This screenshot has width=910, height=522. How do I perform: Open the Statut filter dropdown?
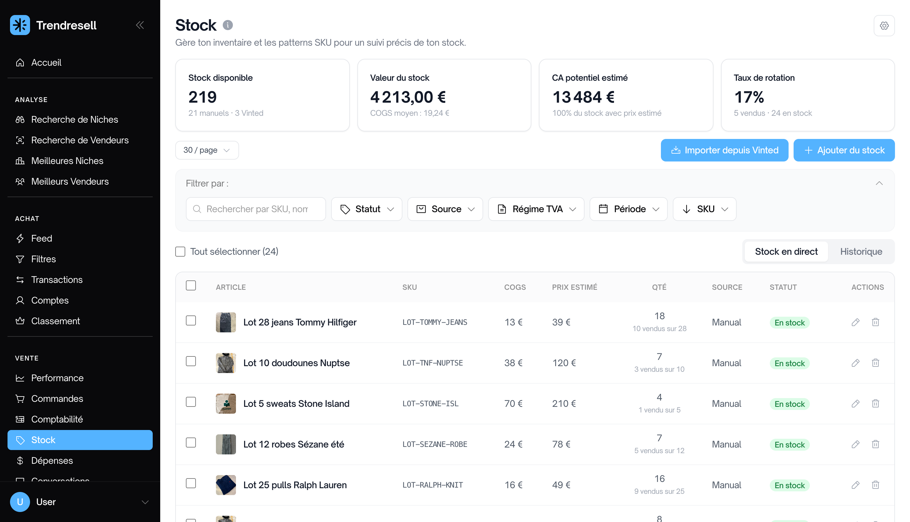pyautogui.click(x=366, y=209)
